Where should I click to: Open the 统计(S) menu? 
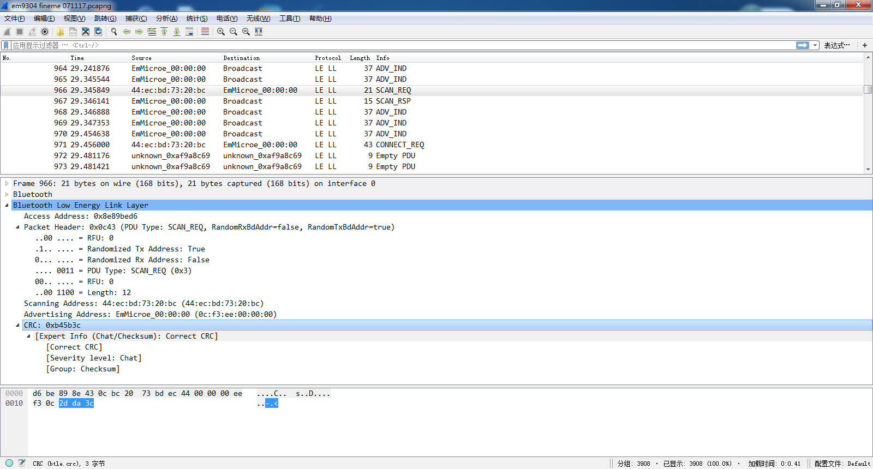197,19
